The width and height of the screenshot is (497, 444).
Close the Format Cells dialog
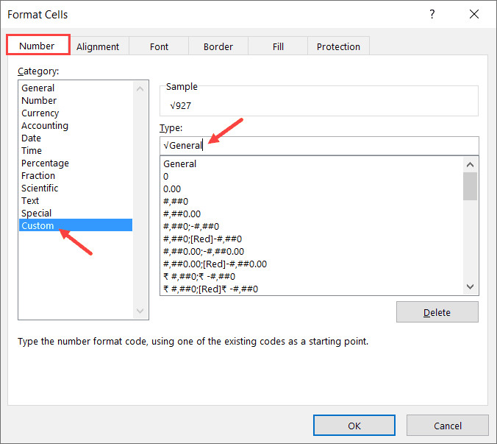pos(474,14)
